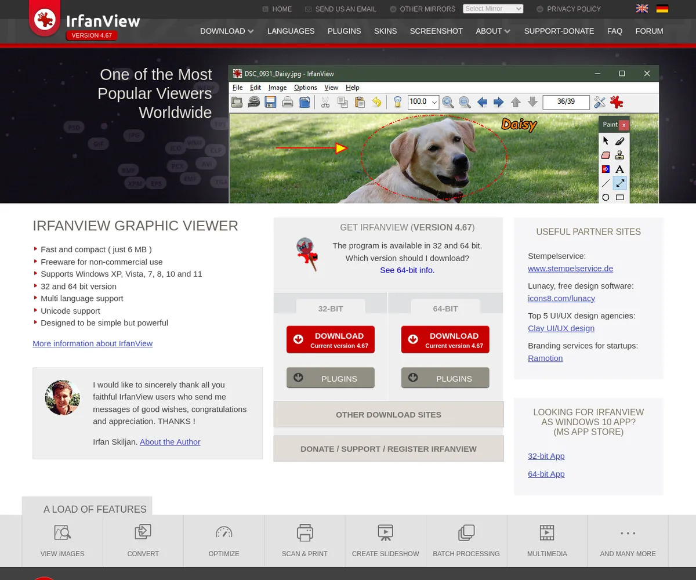Open the Convert feature icon
Image resolution: width=696 pixels, height=580 pixels.
(x=143, y=532)
